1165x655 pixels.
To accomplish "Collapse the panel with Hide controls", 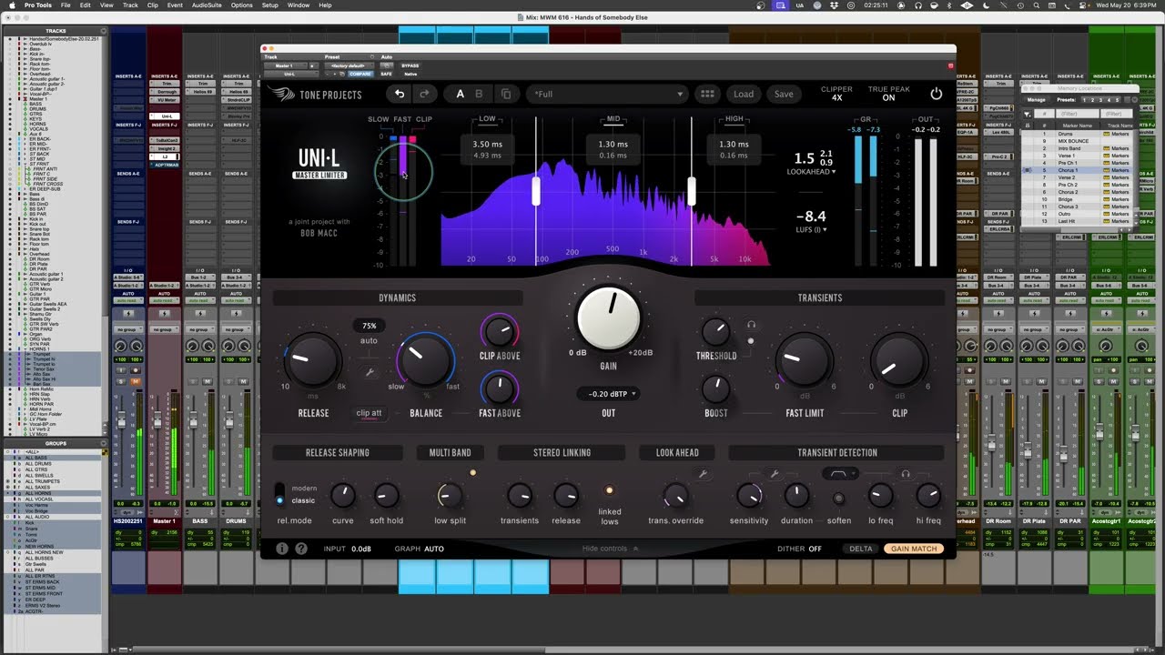I will (610, 549).
